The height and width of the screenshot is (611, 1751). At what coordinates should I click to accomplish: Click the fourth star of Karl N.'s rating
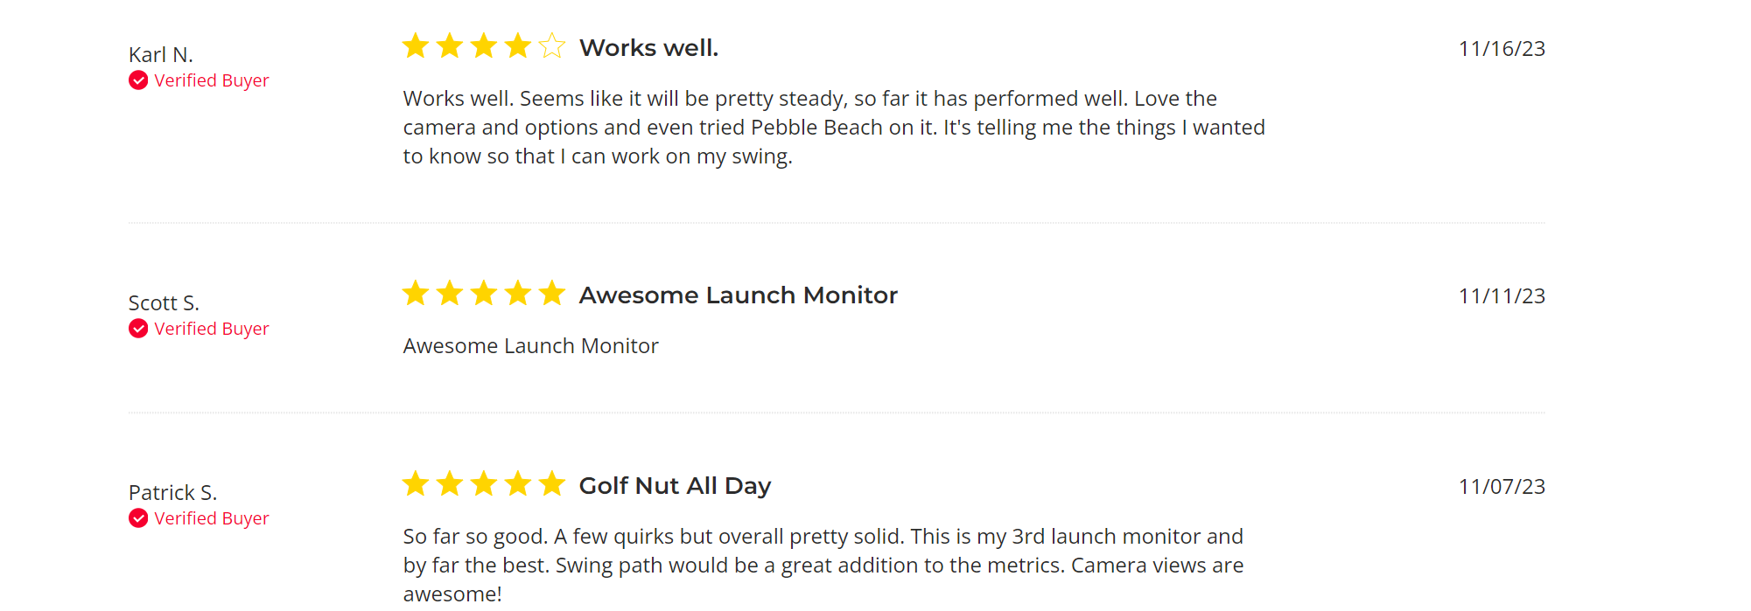[518, 45]
